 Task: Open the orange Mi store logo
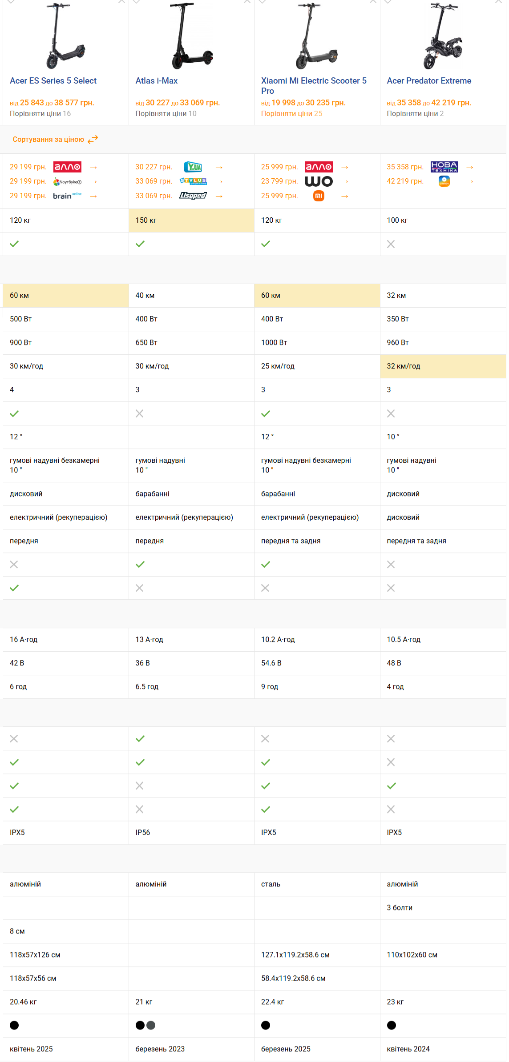[319, 196]
